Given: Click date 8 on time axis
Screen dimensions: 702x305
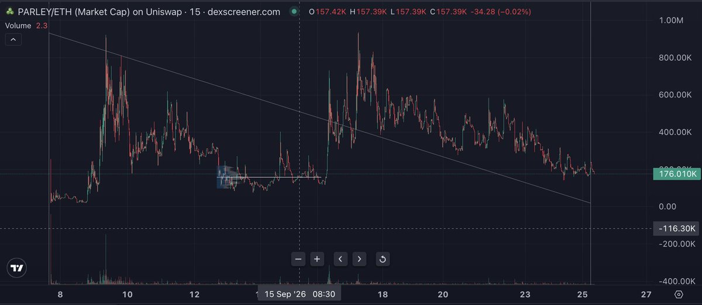Looking at the screenshot, I should pos(60,294).
